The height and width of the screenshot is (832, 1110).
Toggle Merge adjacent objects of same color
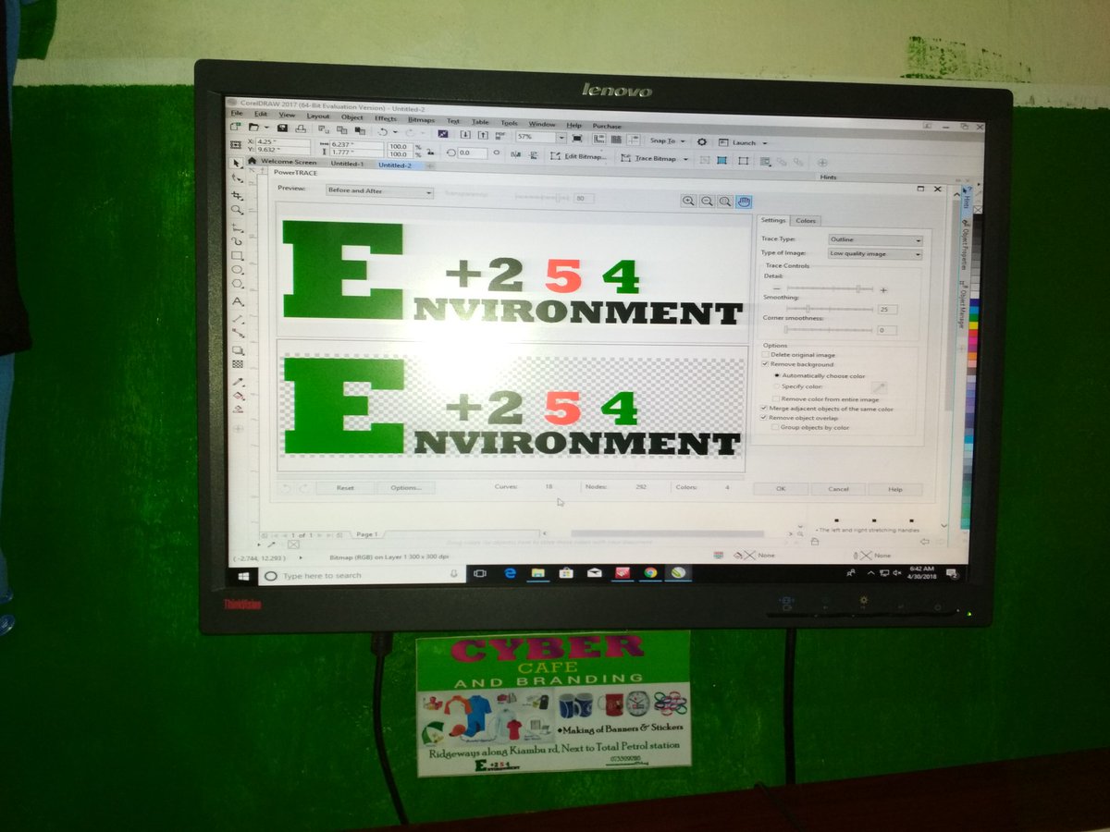tap(764, 409)
